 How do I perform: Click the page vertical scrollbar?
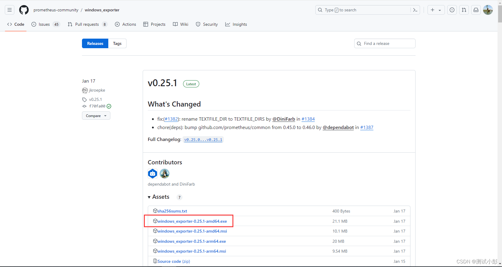pos(500,13)
